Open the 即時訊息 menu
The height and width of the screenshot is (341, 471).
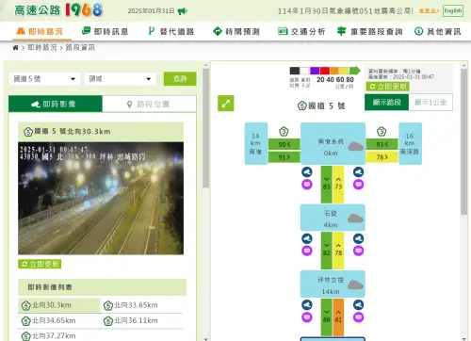[105, 31]
